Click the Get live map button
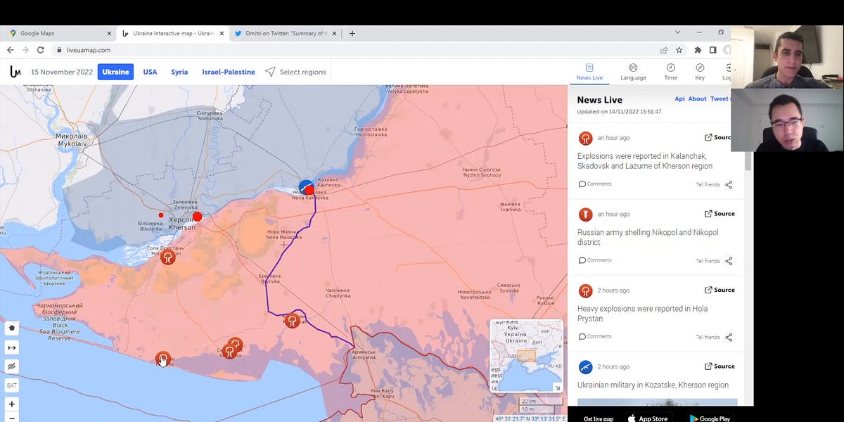The height and width of the screenshot is (422, 844). coord(599,417)
